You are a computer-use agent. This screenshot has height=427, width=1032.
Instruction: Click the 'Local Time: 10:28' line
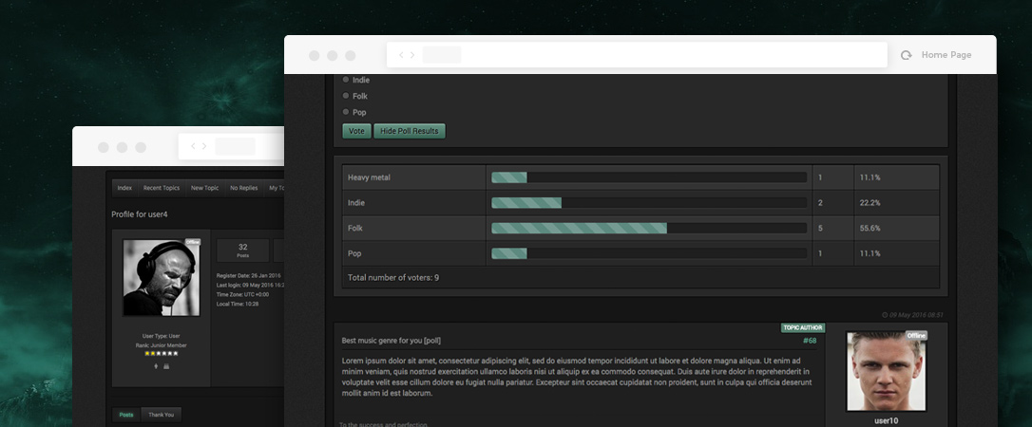pyautogui.click(x=238, y=305)
